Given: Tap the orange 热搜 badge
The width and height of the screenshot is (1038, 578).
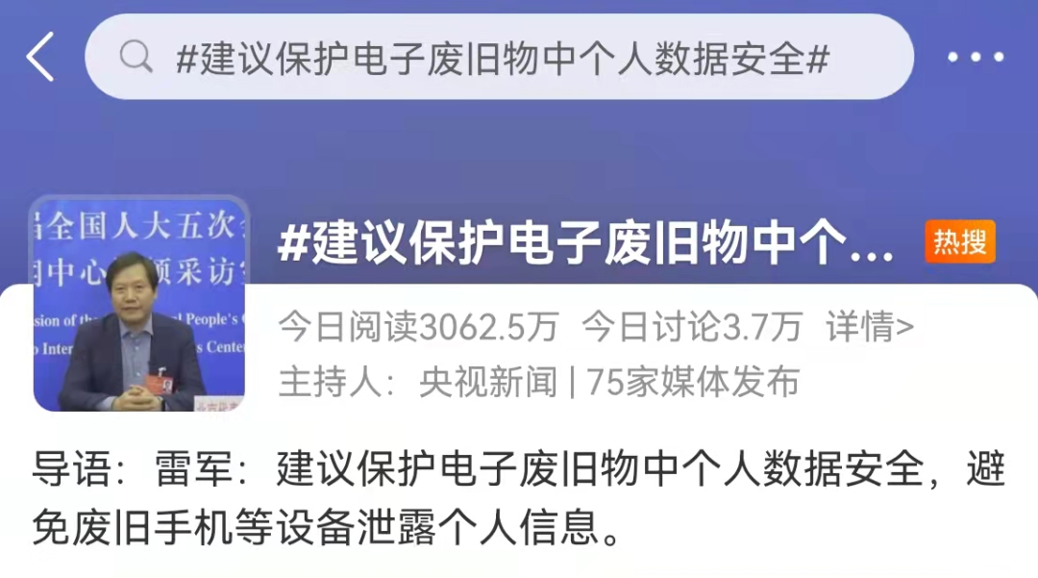Looking at the screenshot, I should (960, 241).
